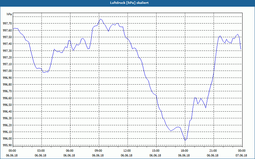Image resolution: width=255 pixels, height=159 pixels.
Task: Select the 997,50 y-axis label
Action: pyautogui.click(x=7, y=37)
